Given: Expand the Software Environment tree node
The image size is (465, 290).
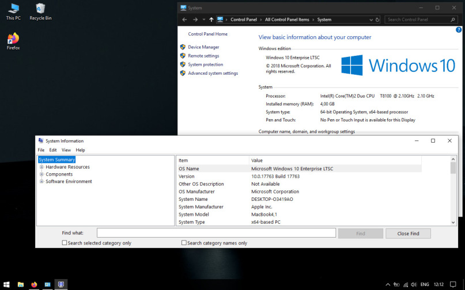Looking at the screenshot, I should tap(41, 182).
